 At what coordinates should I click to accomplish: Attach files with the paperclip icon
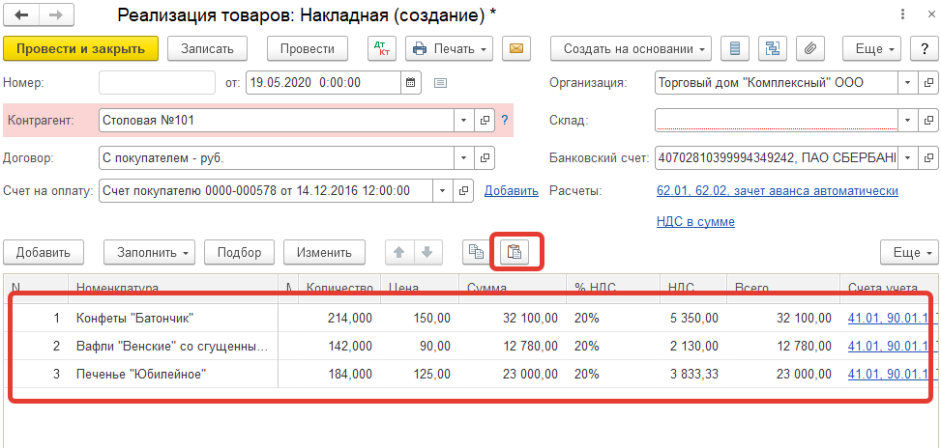810,49
